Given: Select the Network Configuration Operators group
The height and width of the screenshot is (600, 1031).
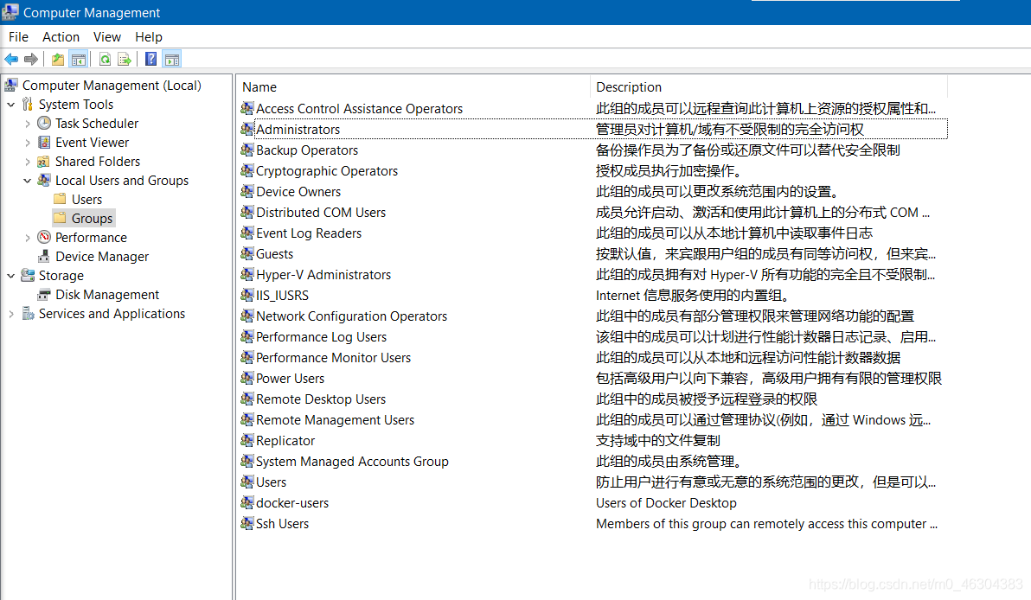Looking at the screenshot, I should pos(352,316).
